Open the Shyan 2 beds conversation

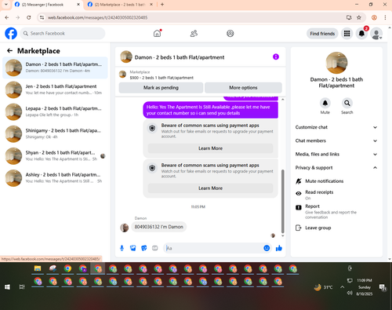click(55, 155)
